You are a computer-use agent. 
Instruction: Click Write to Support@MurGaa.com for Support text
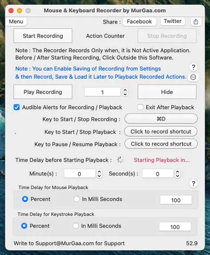click(69, 243)
